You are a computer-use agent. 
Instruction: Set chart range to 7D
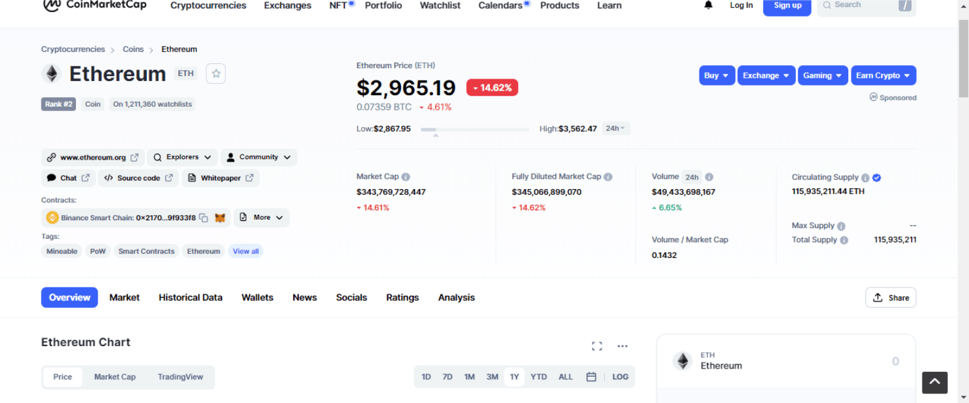pos(448,377)
